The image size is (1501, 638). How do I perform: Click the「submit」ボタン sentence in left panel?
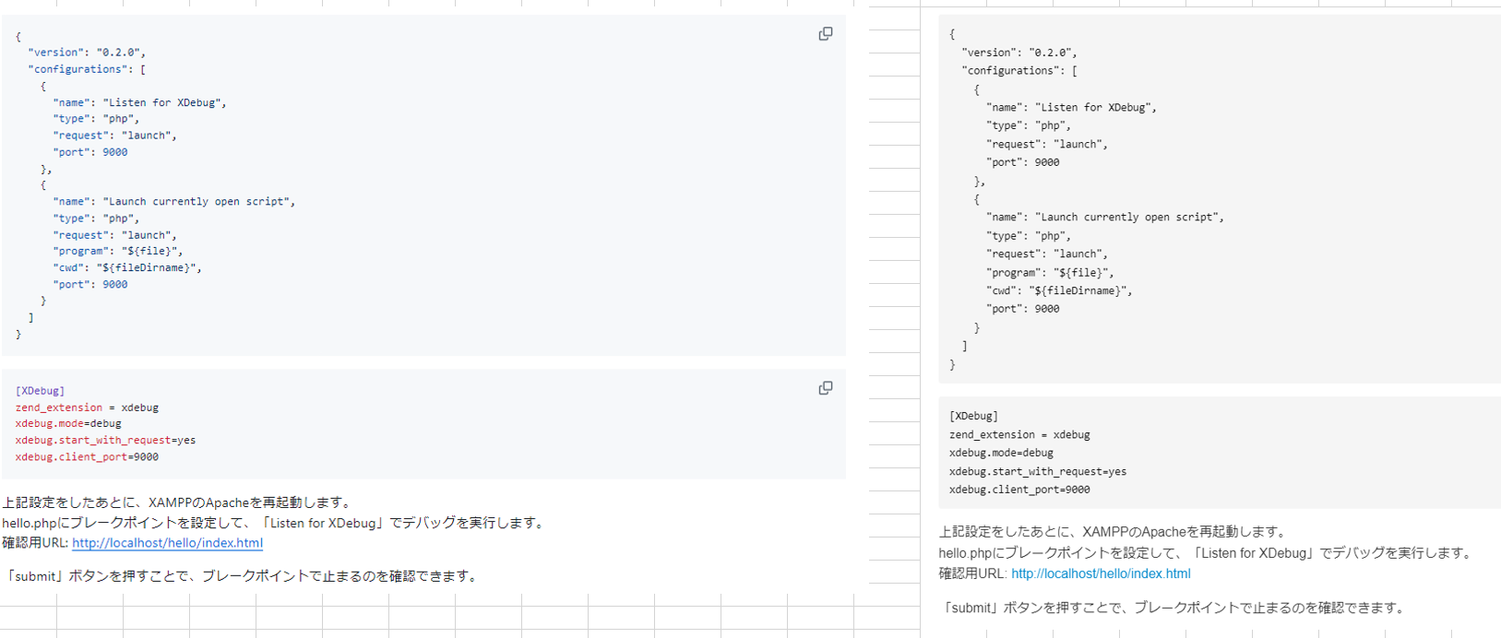[x=243, y=576]
